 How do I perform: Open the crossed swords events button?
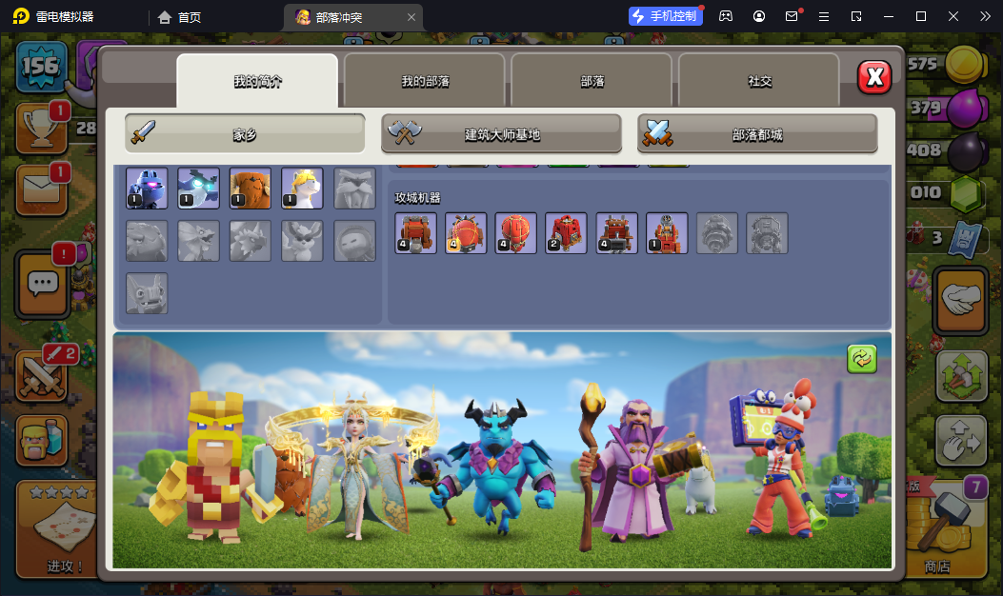pos(42,376)
